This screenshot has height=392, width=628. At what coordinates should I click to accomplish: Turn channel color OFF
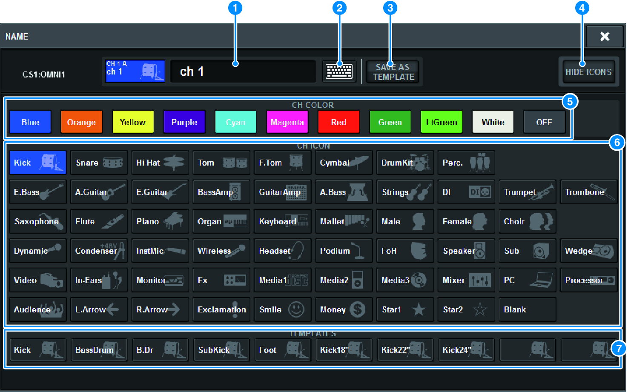coord(544,122)
